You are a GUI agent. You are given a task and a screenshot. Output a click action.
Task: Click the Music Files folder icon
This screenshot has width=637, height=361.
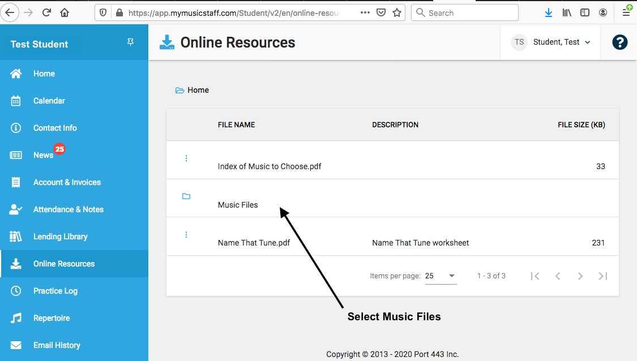pos(186,196)
